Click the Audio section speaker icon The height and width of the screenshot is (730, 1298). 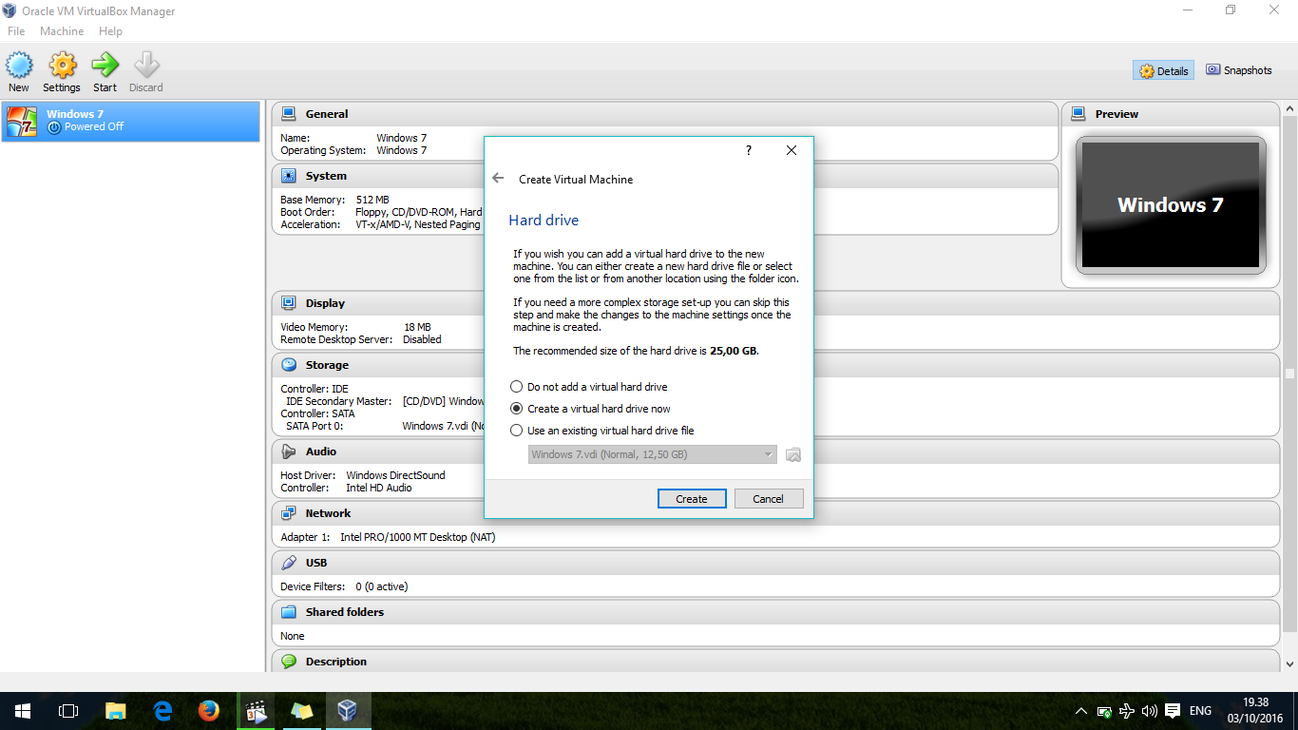click(x=290, y=451)
